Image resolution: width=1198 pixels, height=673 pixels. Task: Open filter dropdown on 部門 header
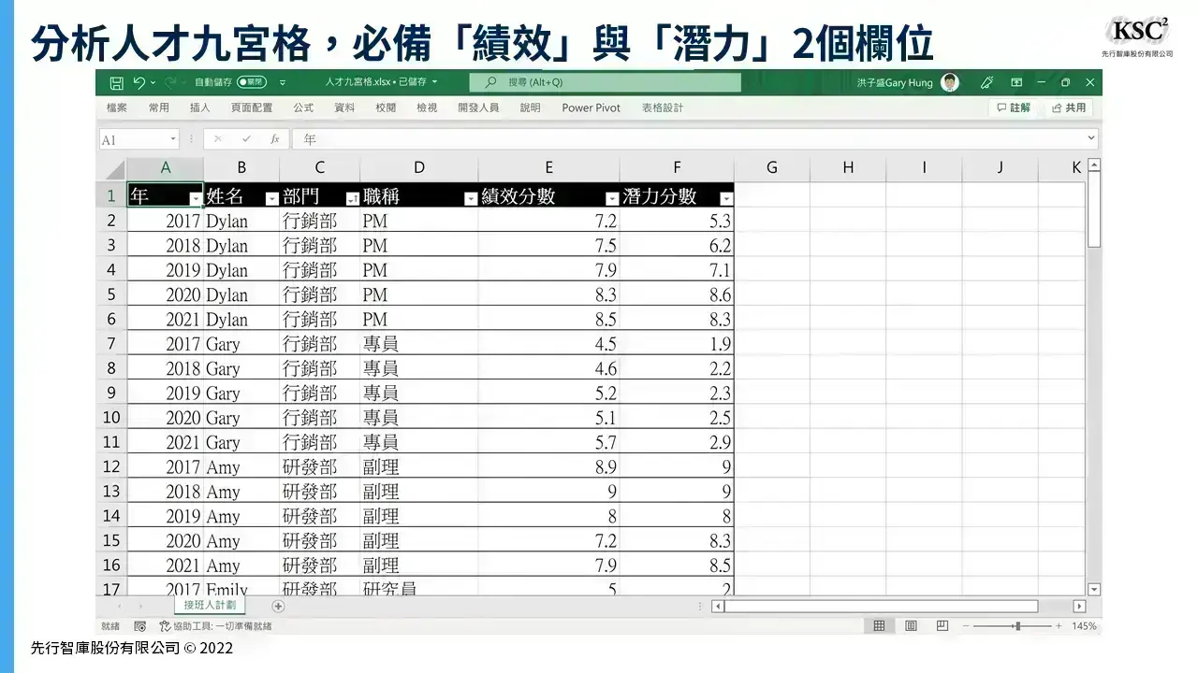[352, 198]
